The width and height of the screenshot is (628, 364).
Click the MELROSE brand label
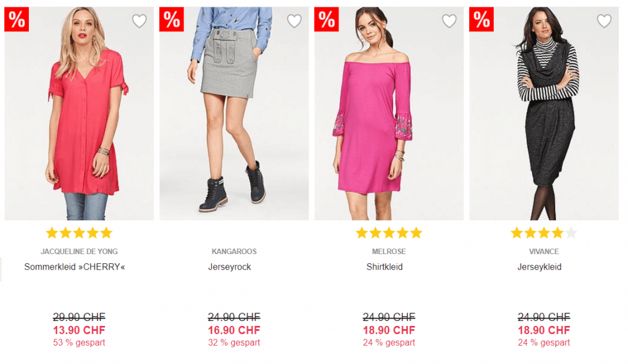[x=389, y=251]
